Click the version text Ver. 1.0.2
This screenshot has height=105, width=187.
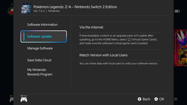click(39, 11)
